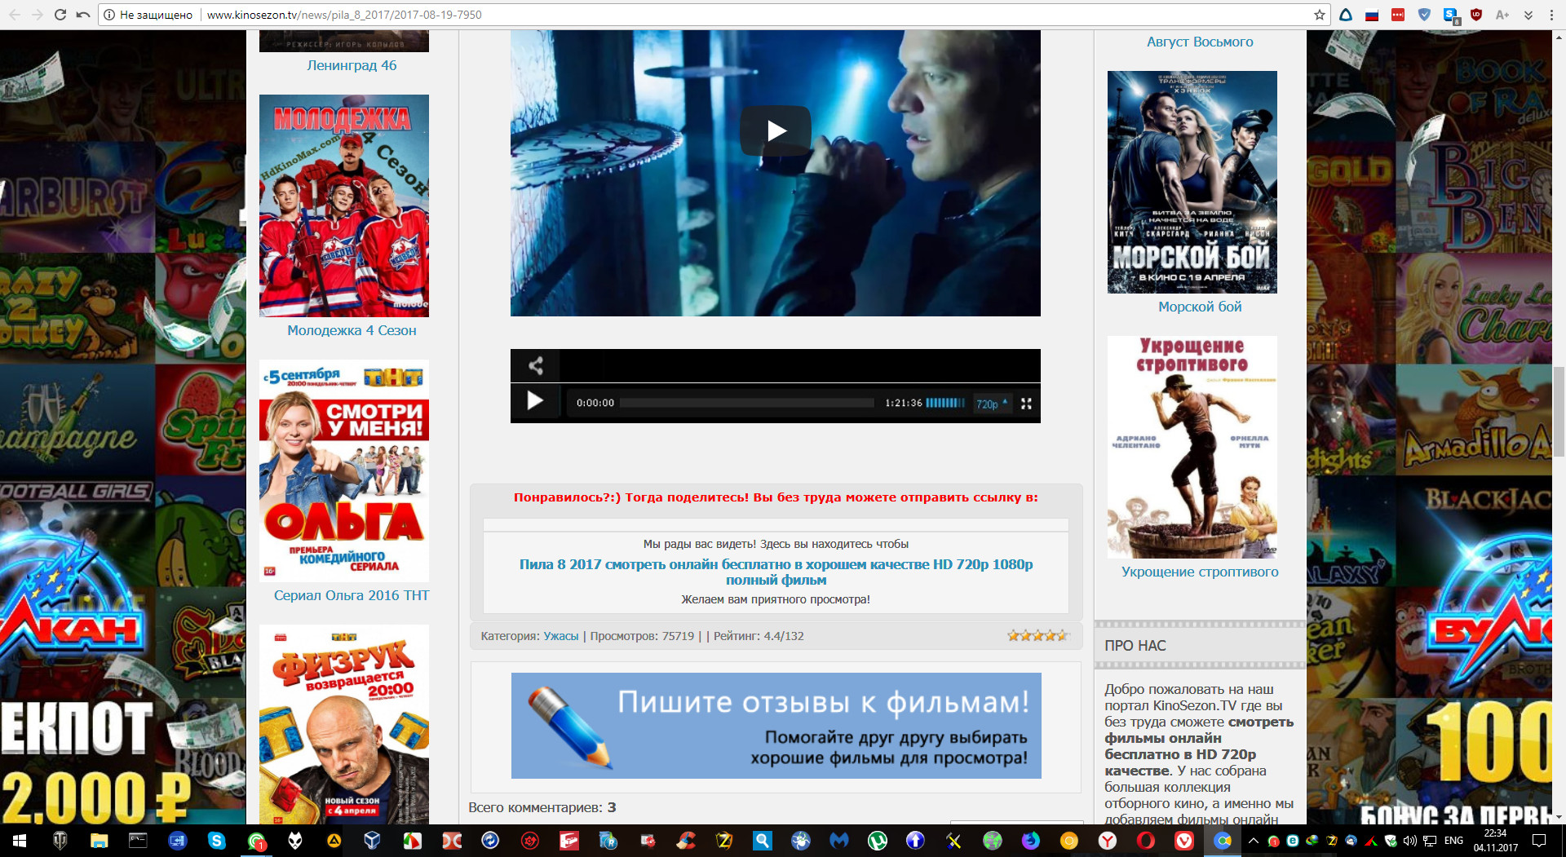The width and height of the screenshot is (1566, 857).
Task: Open Firefox from the taskbar
Action: pos(1030,841)
